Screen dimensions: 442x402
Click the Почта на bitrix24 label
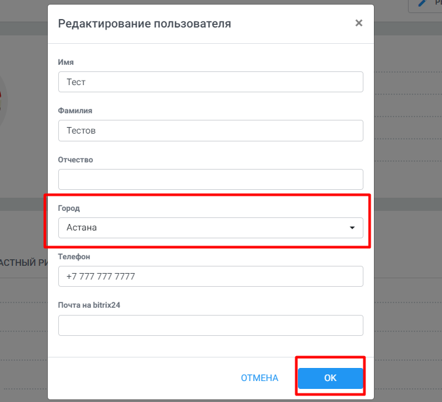pyautogui.click(x=89, y=305)
